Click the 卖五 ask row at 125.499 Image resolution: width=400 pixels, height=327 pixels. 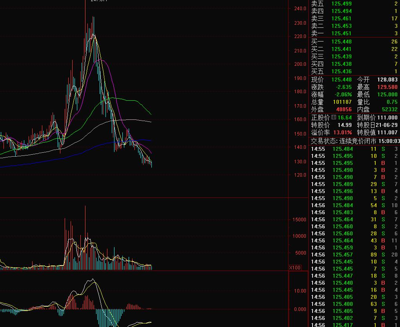(x=355, y=4)
